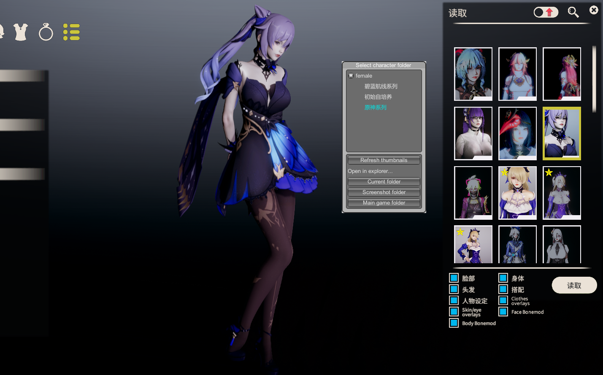Toggle the 人物设定 checkbox
Screen dimensions: 603x375
click(x=454, y=300)
